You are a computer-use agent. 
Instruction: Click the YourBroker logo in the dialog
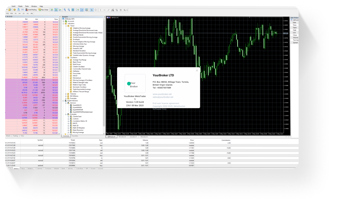[135, 84]
